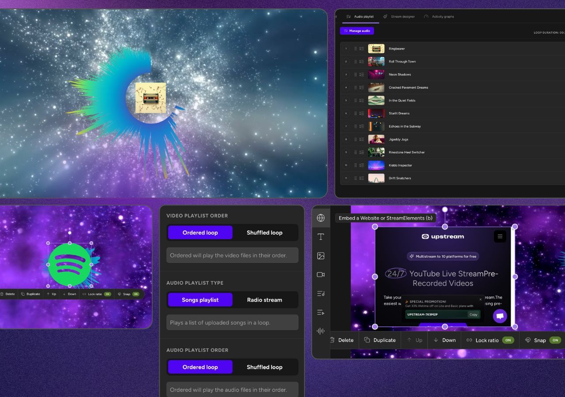Select Shuffled loop under Audio Playlist Order
The height and width of the screenshot is (397, 565).
click(264, 367)
